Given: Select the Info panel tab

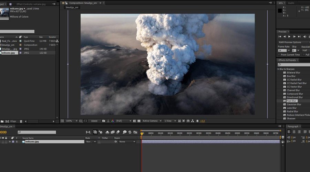Looking at the screenshot, I should 280,3.
